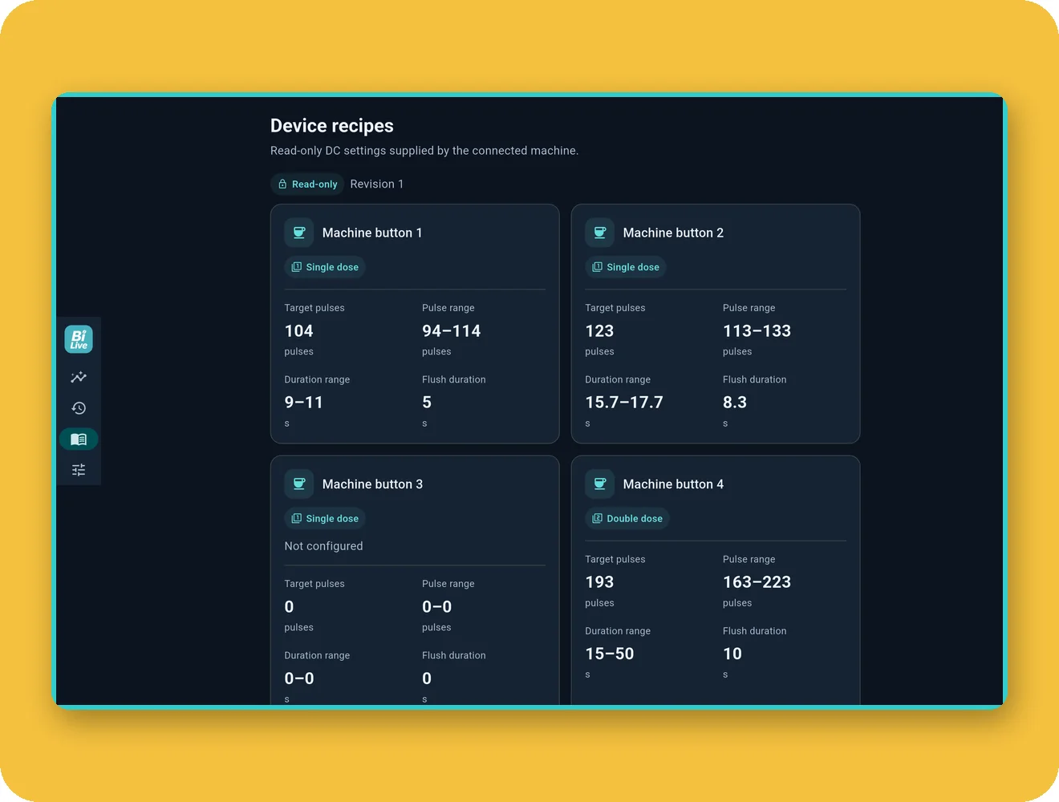Click the read-only DC settings description text

coord(424,151)
